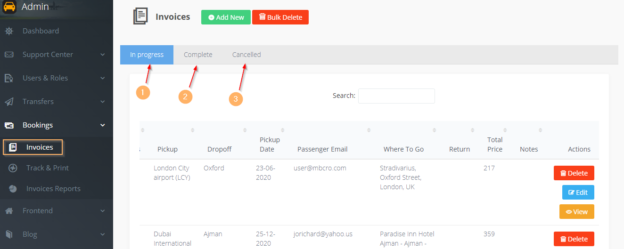
Task: Click the Users & Roles icon
Action: click(x=9, y=78)
